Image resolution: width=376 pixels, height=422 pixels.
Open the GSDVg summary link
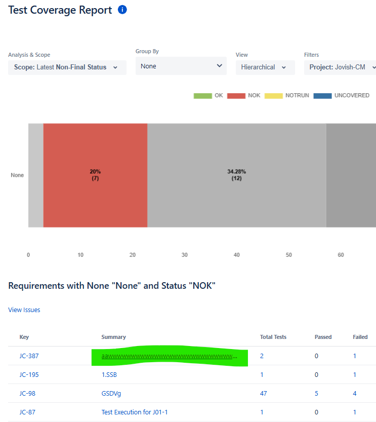[x=111, y=394]
